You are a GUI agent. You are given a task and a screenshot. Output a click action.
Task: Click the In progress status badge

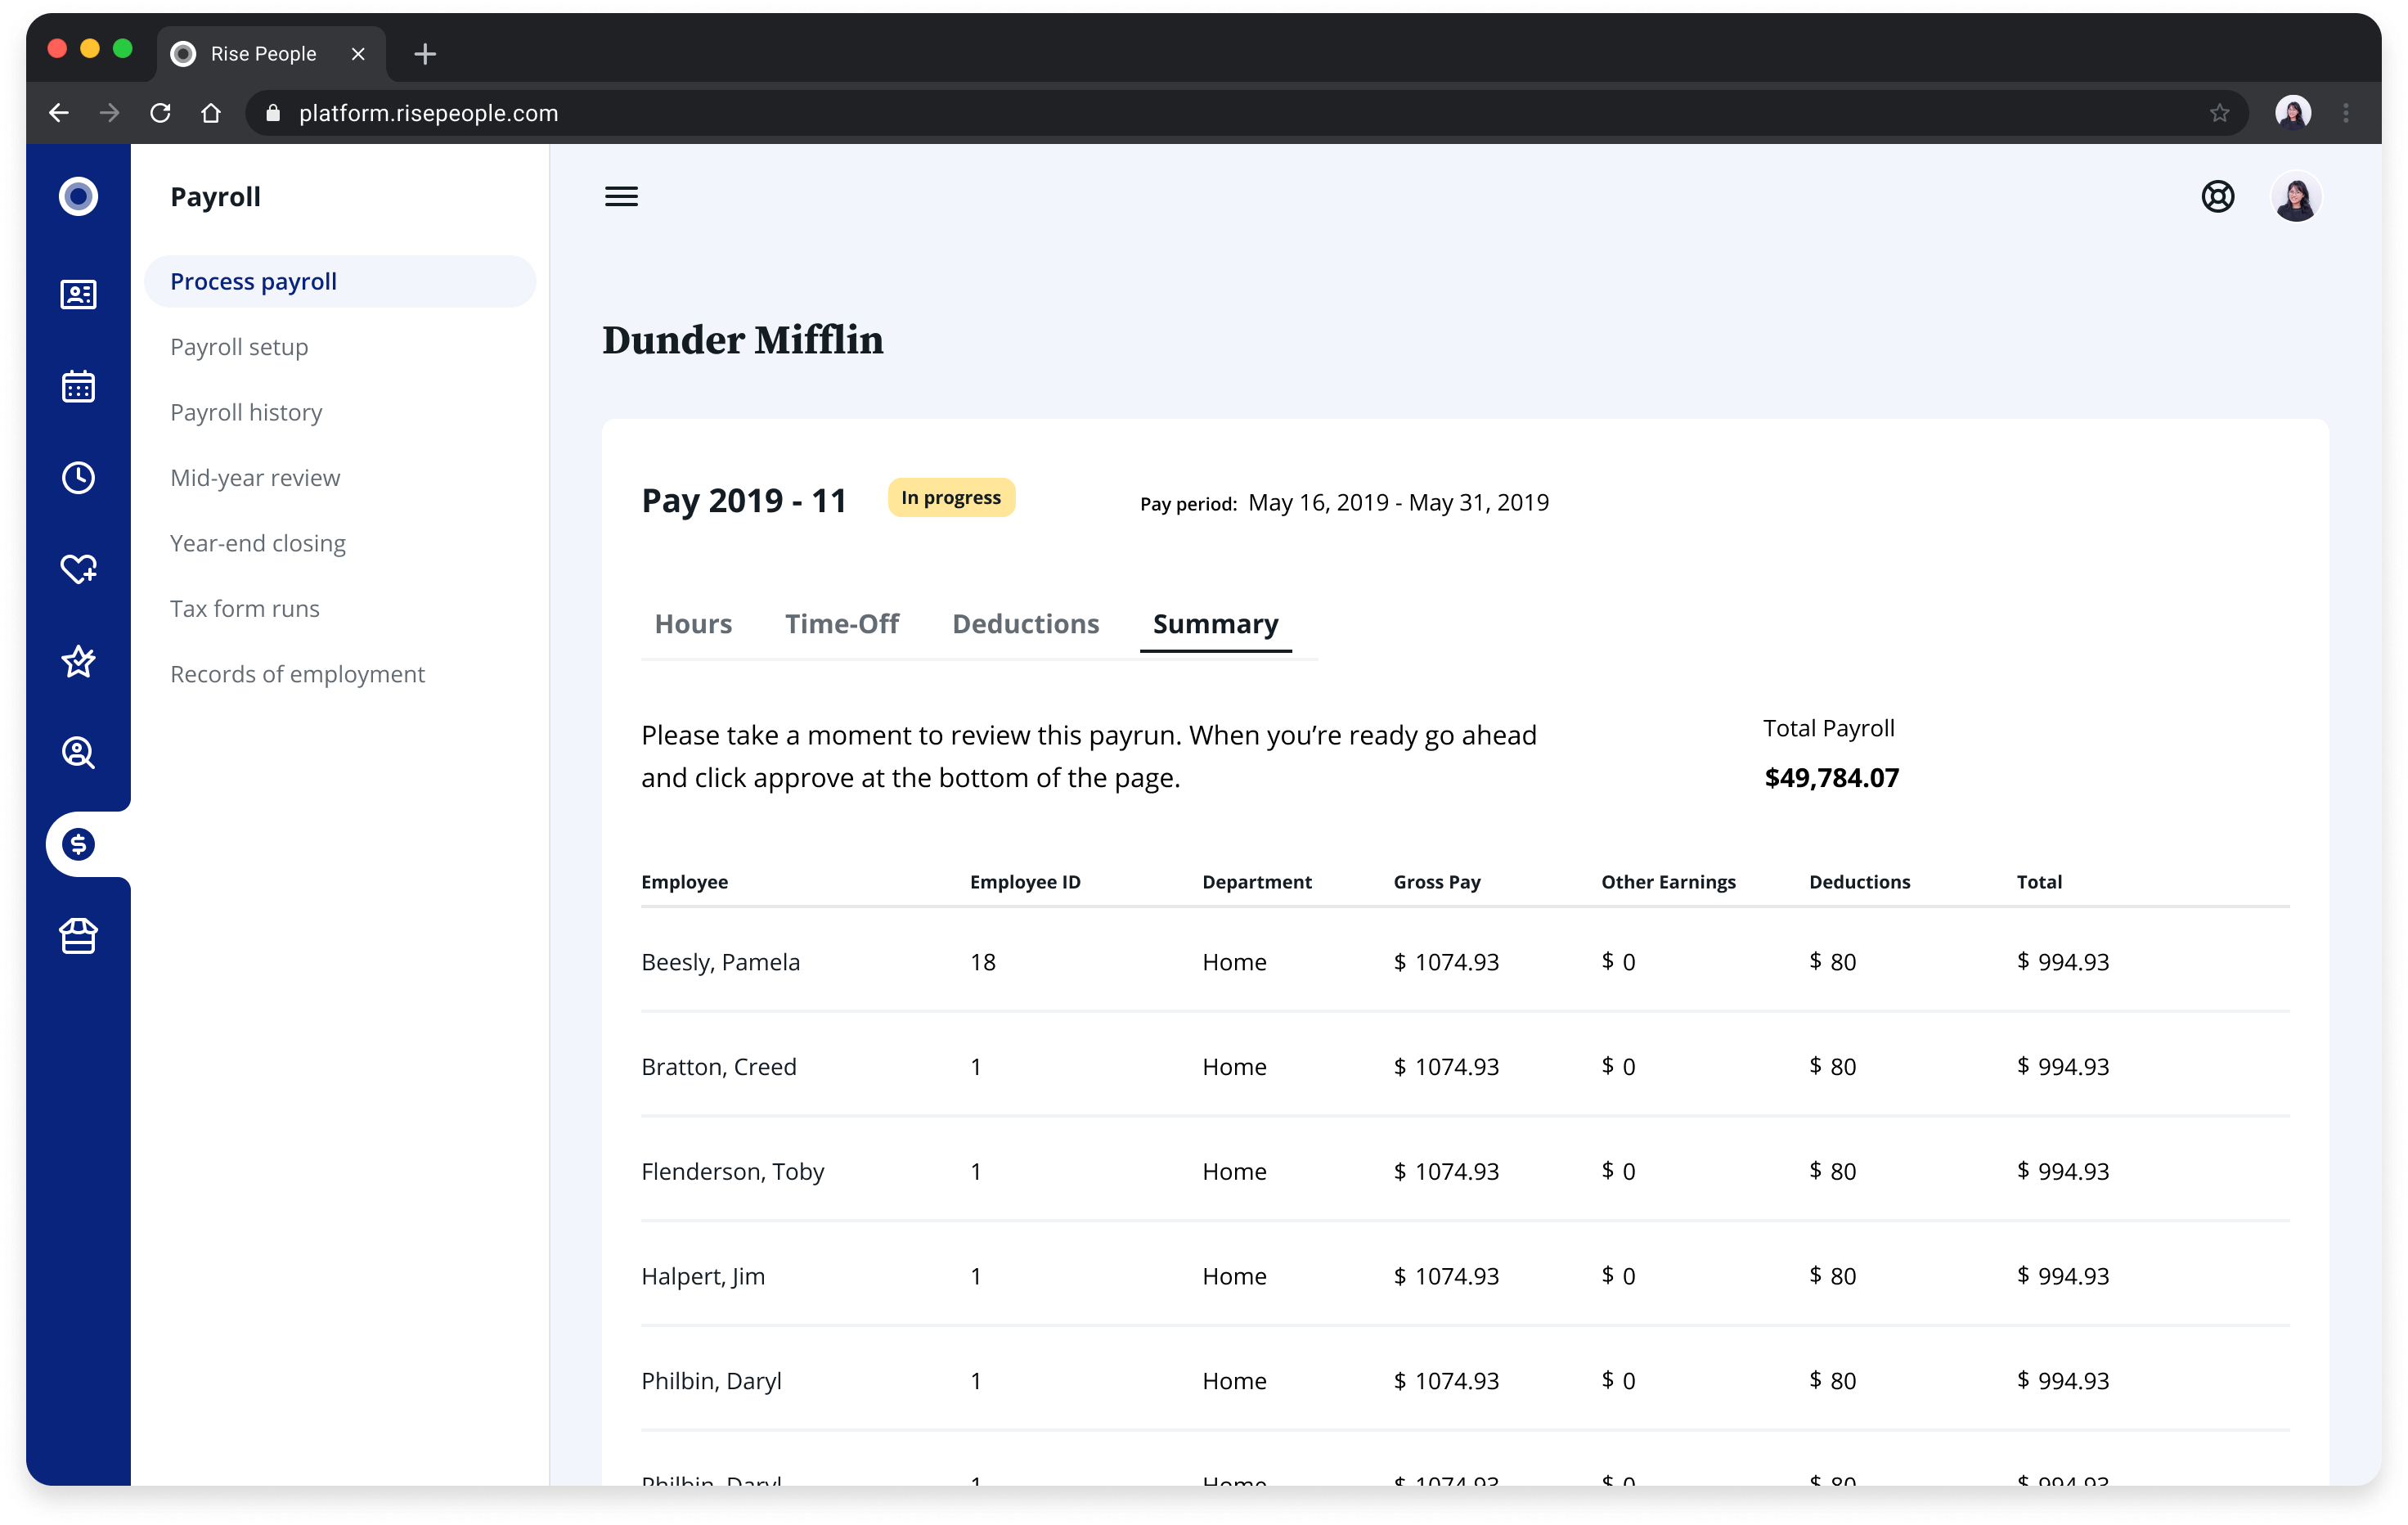[951, 497]
